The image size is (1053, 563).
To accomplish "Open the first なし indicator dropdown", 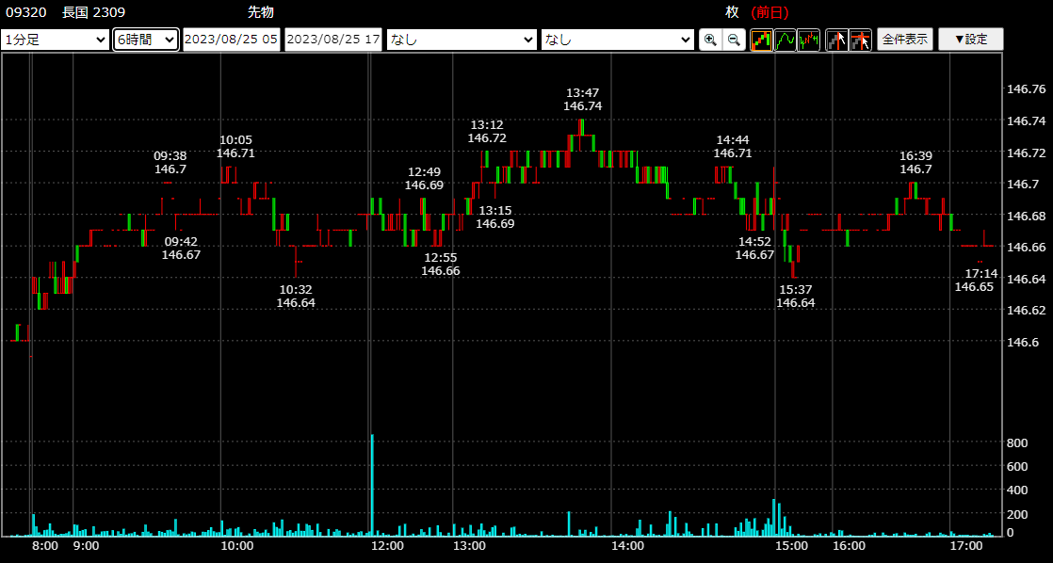I will 462,40.
